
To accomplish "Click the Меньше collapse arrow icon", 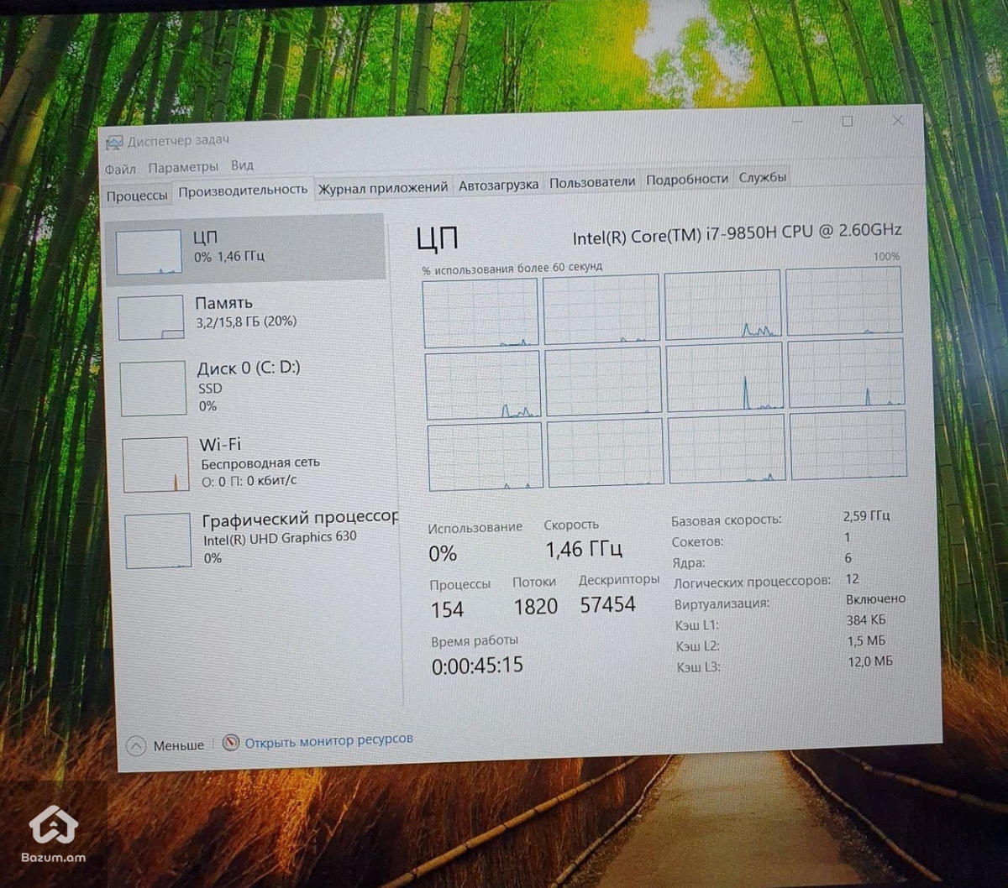I will click(135, 745).
